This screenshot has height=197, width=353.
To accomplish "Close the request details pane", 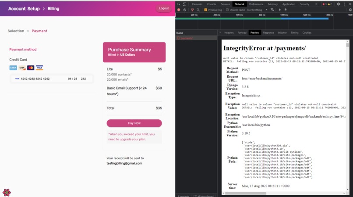I will pos(220,33).
